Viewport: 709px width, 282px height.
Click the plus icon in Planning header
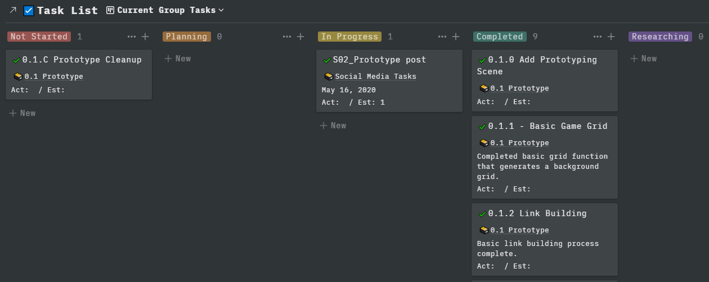(x=300, y=37)
